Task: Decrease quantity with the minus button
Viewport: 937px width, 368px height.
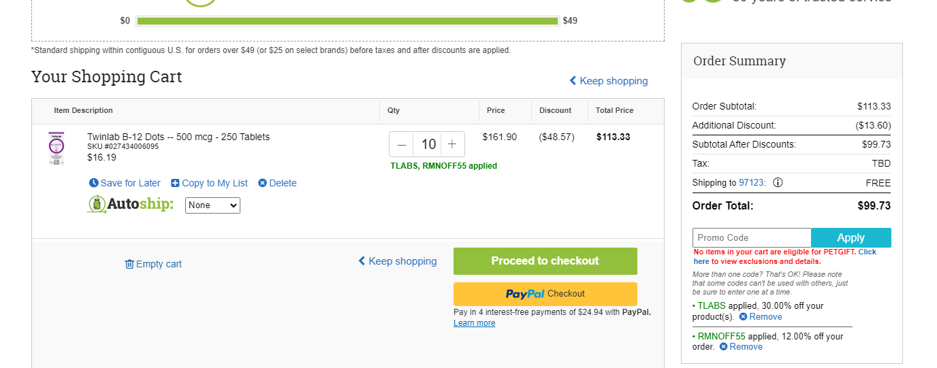Action: (402, 144)
